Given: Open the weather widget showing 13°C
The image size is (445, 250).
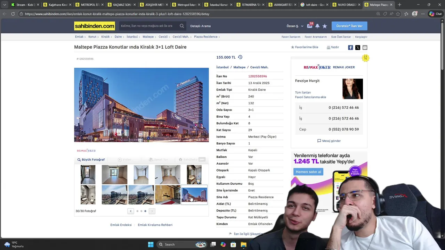Looking at the screenshot, I should (14, 244).
